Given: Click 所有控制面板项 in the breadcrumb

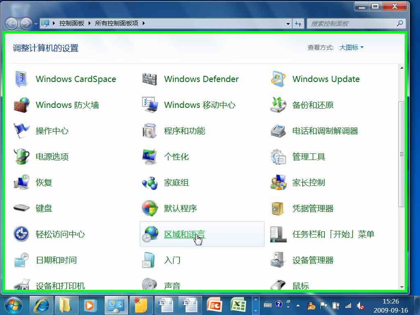Looking at the screenshot, I should [116, 23].
